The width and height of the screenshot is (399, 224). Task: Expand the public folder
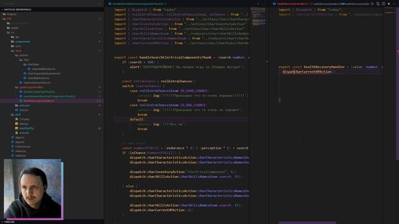(x=14, y=28)
